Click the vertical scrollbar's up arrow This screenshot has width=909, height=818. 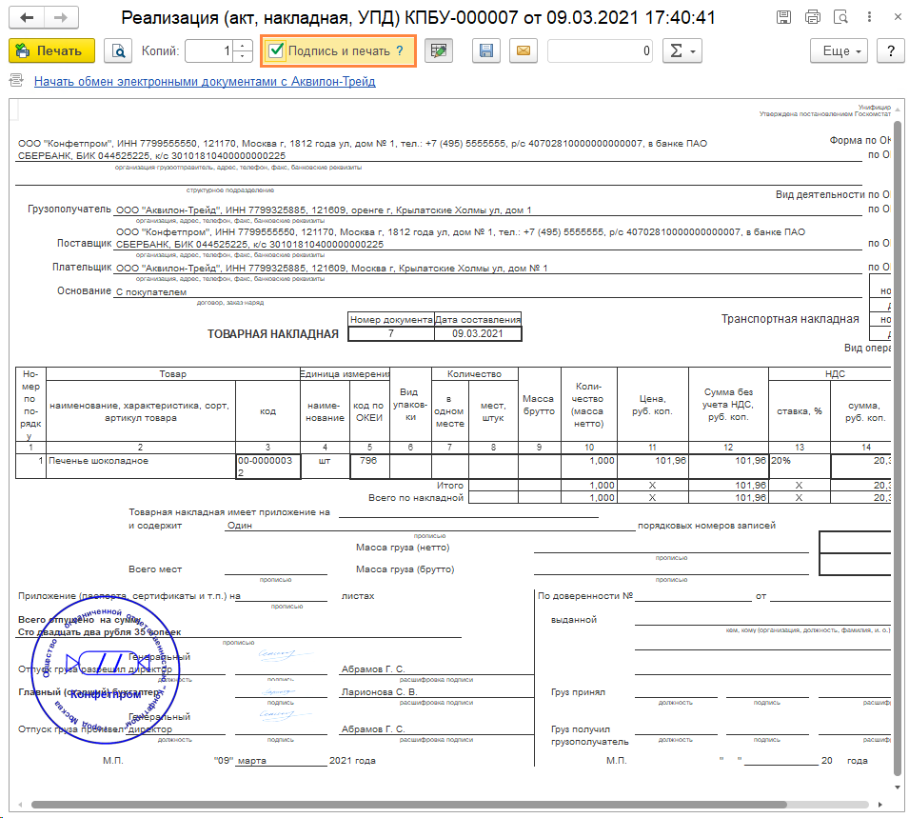tap(898, 110)
